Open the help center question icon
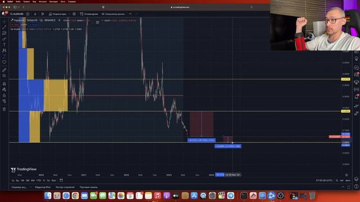 pos(356,187)
